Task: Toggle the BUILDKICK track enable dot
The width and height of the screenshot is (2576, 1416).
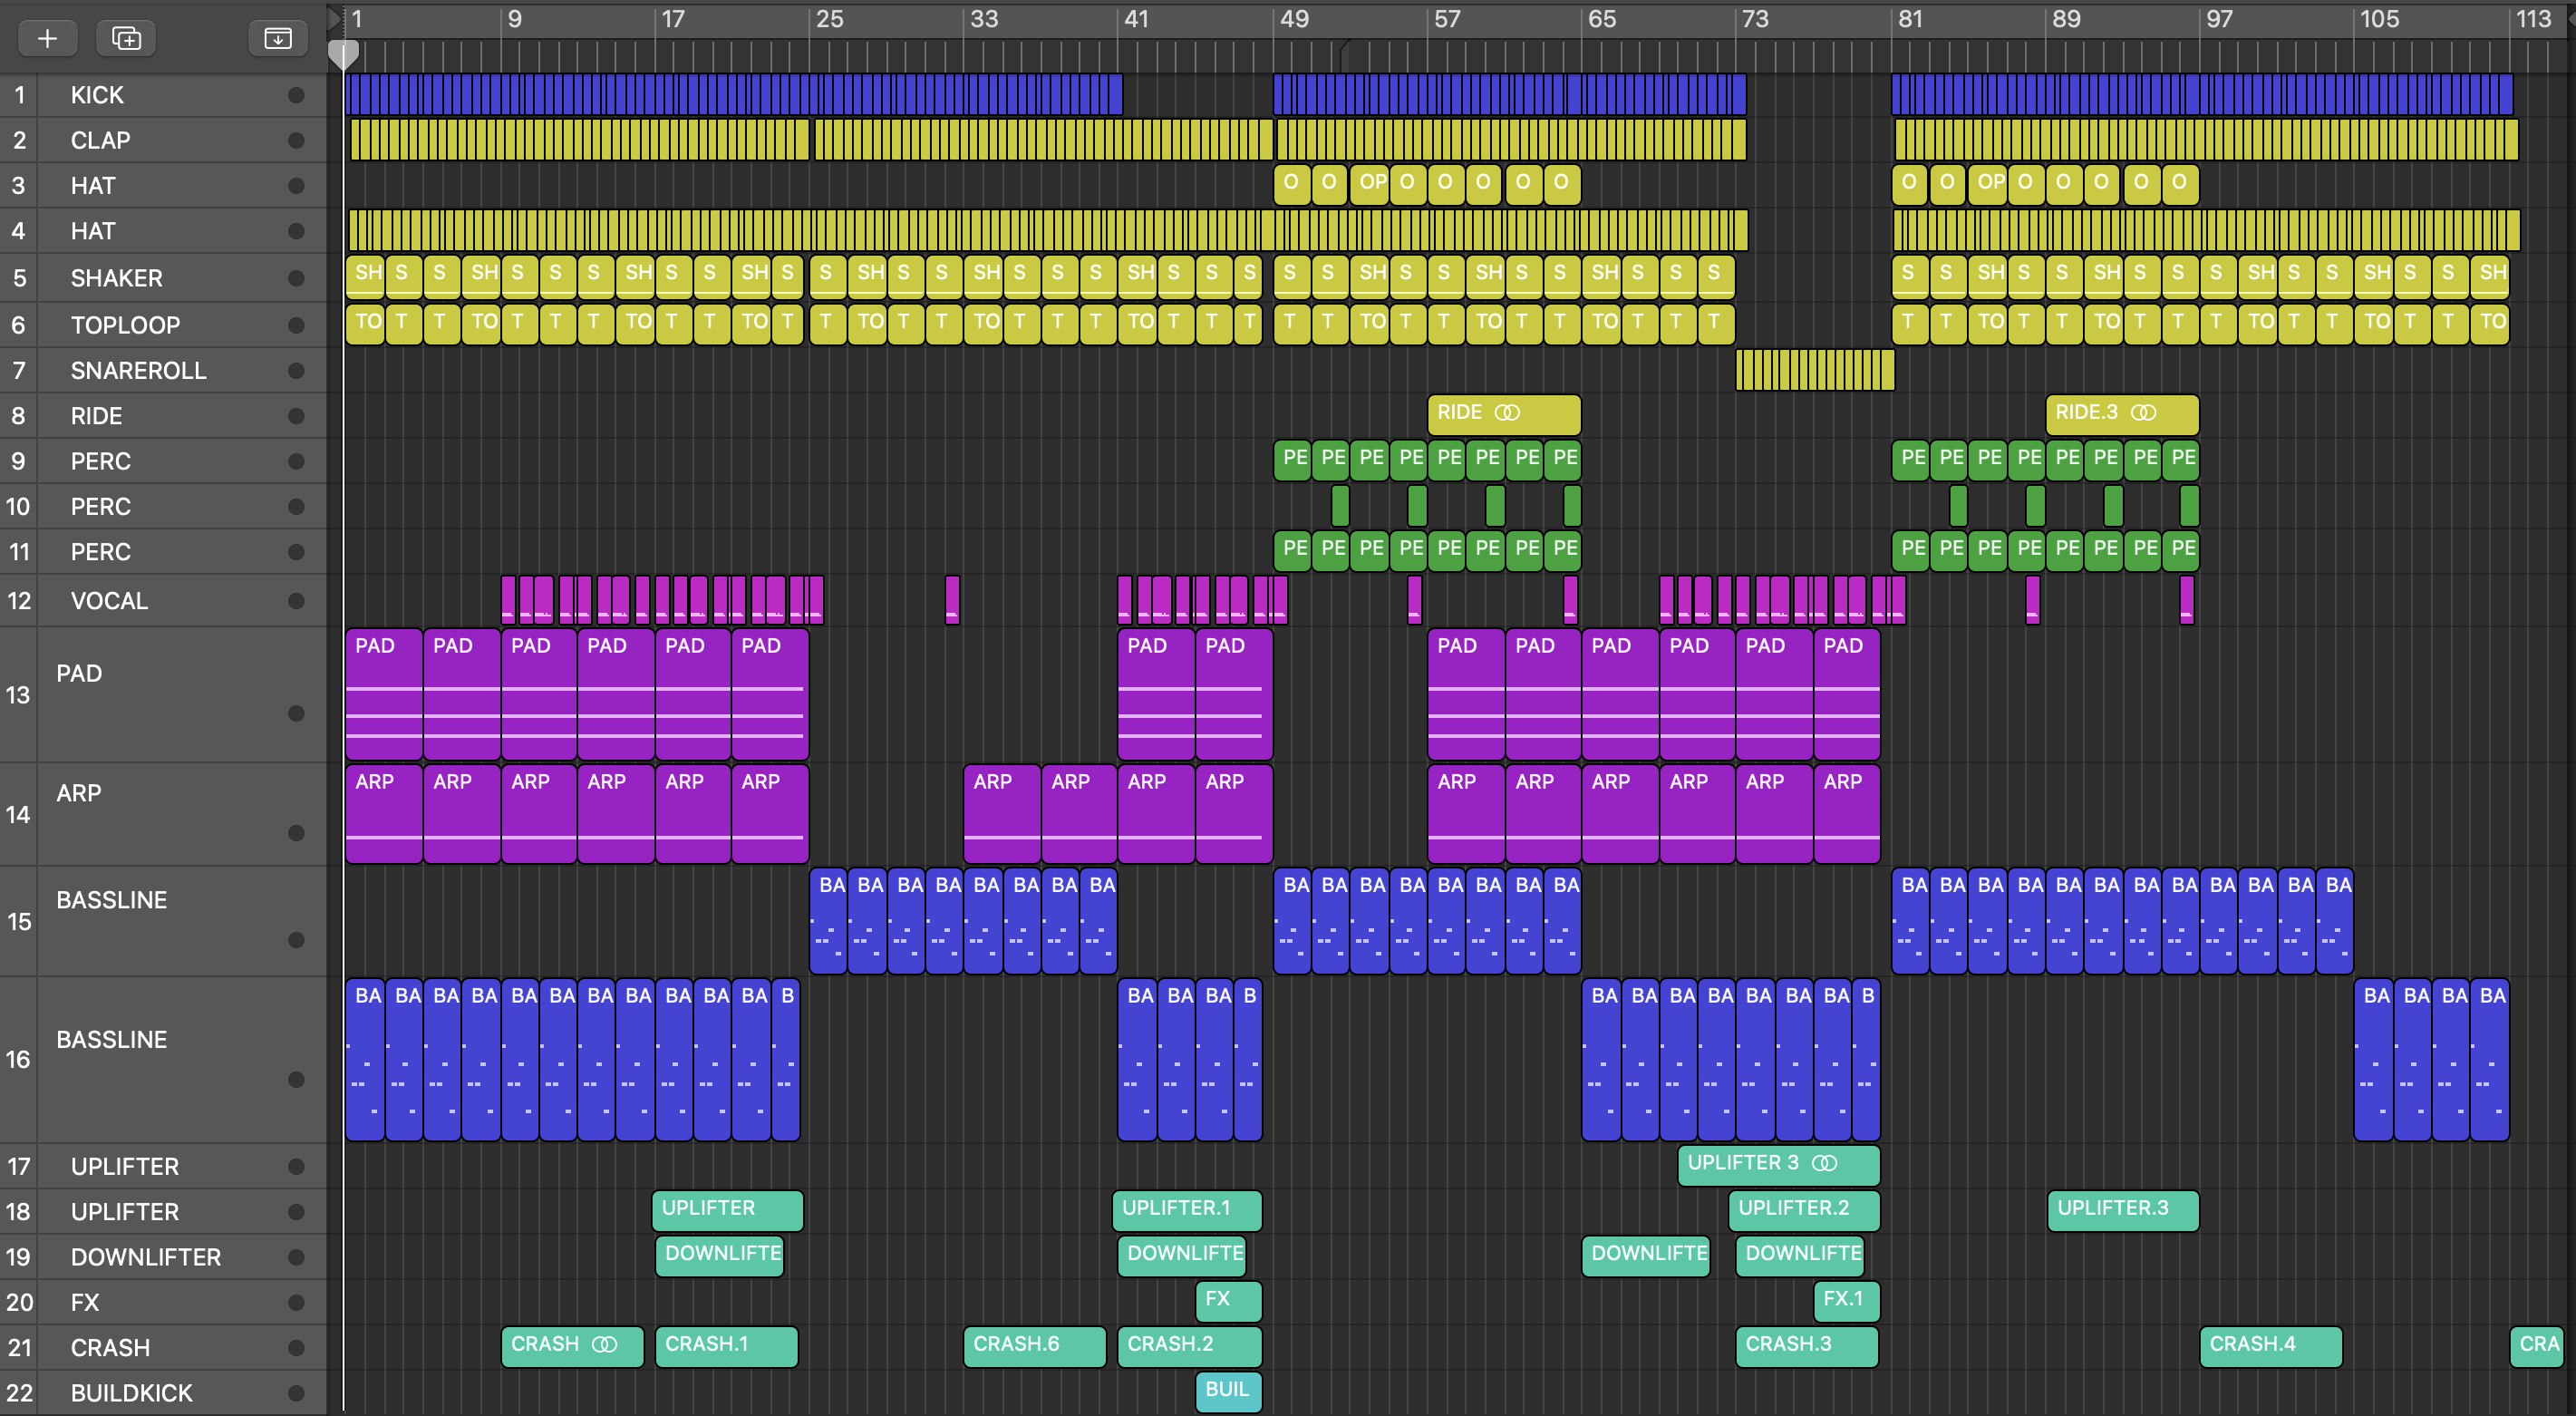Action: tap(296, 1393)
